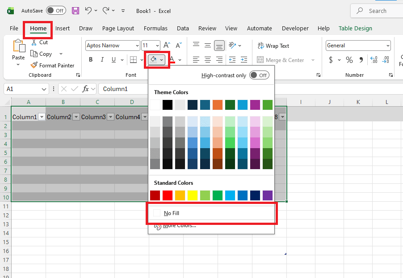The height and width of the screenshot is (278, 403).
Task: Open Font name dropdown Aptos Narrow
Action: click(137, 46)
